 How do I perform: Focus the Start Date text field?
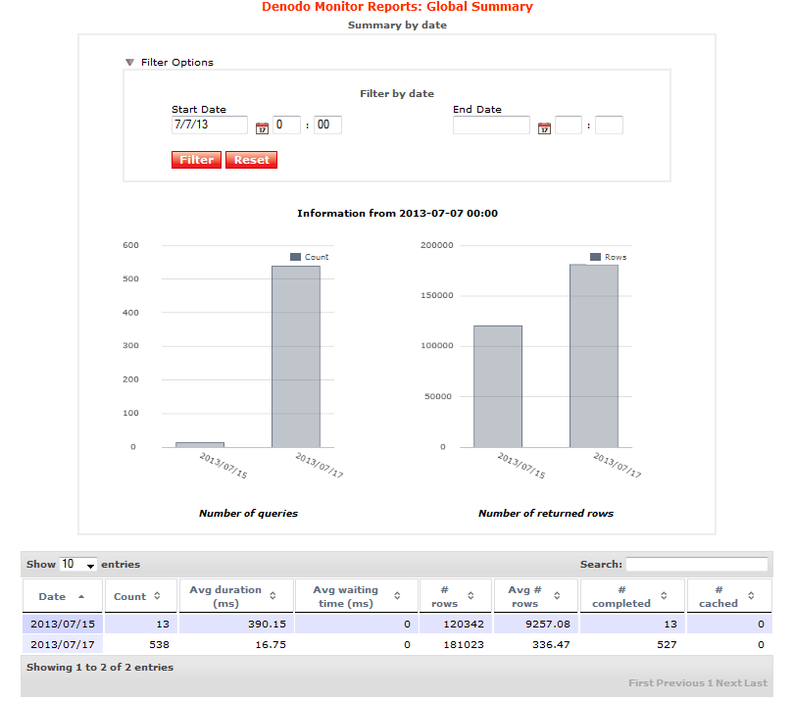click(210, 125)
